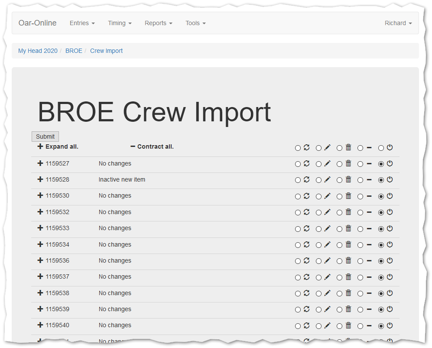
Task: Expand entry 1159527 with plus icon
Action: (40, 163)
